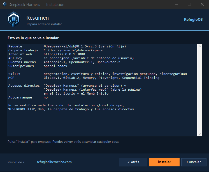Screen dimensions: 209x172
Task: Click the Accesos directos first line
Action: click(67, 86)
